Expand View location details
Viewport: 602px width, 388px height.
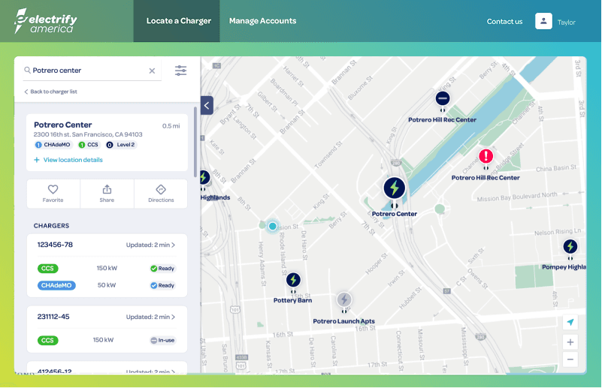(x=68, y=160)
